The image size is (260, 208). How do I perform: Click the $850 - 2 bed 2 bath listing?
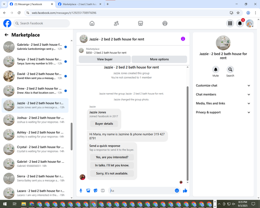pyautogui.click(x=106, y=53)
